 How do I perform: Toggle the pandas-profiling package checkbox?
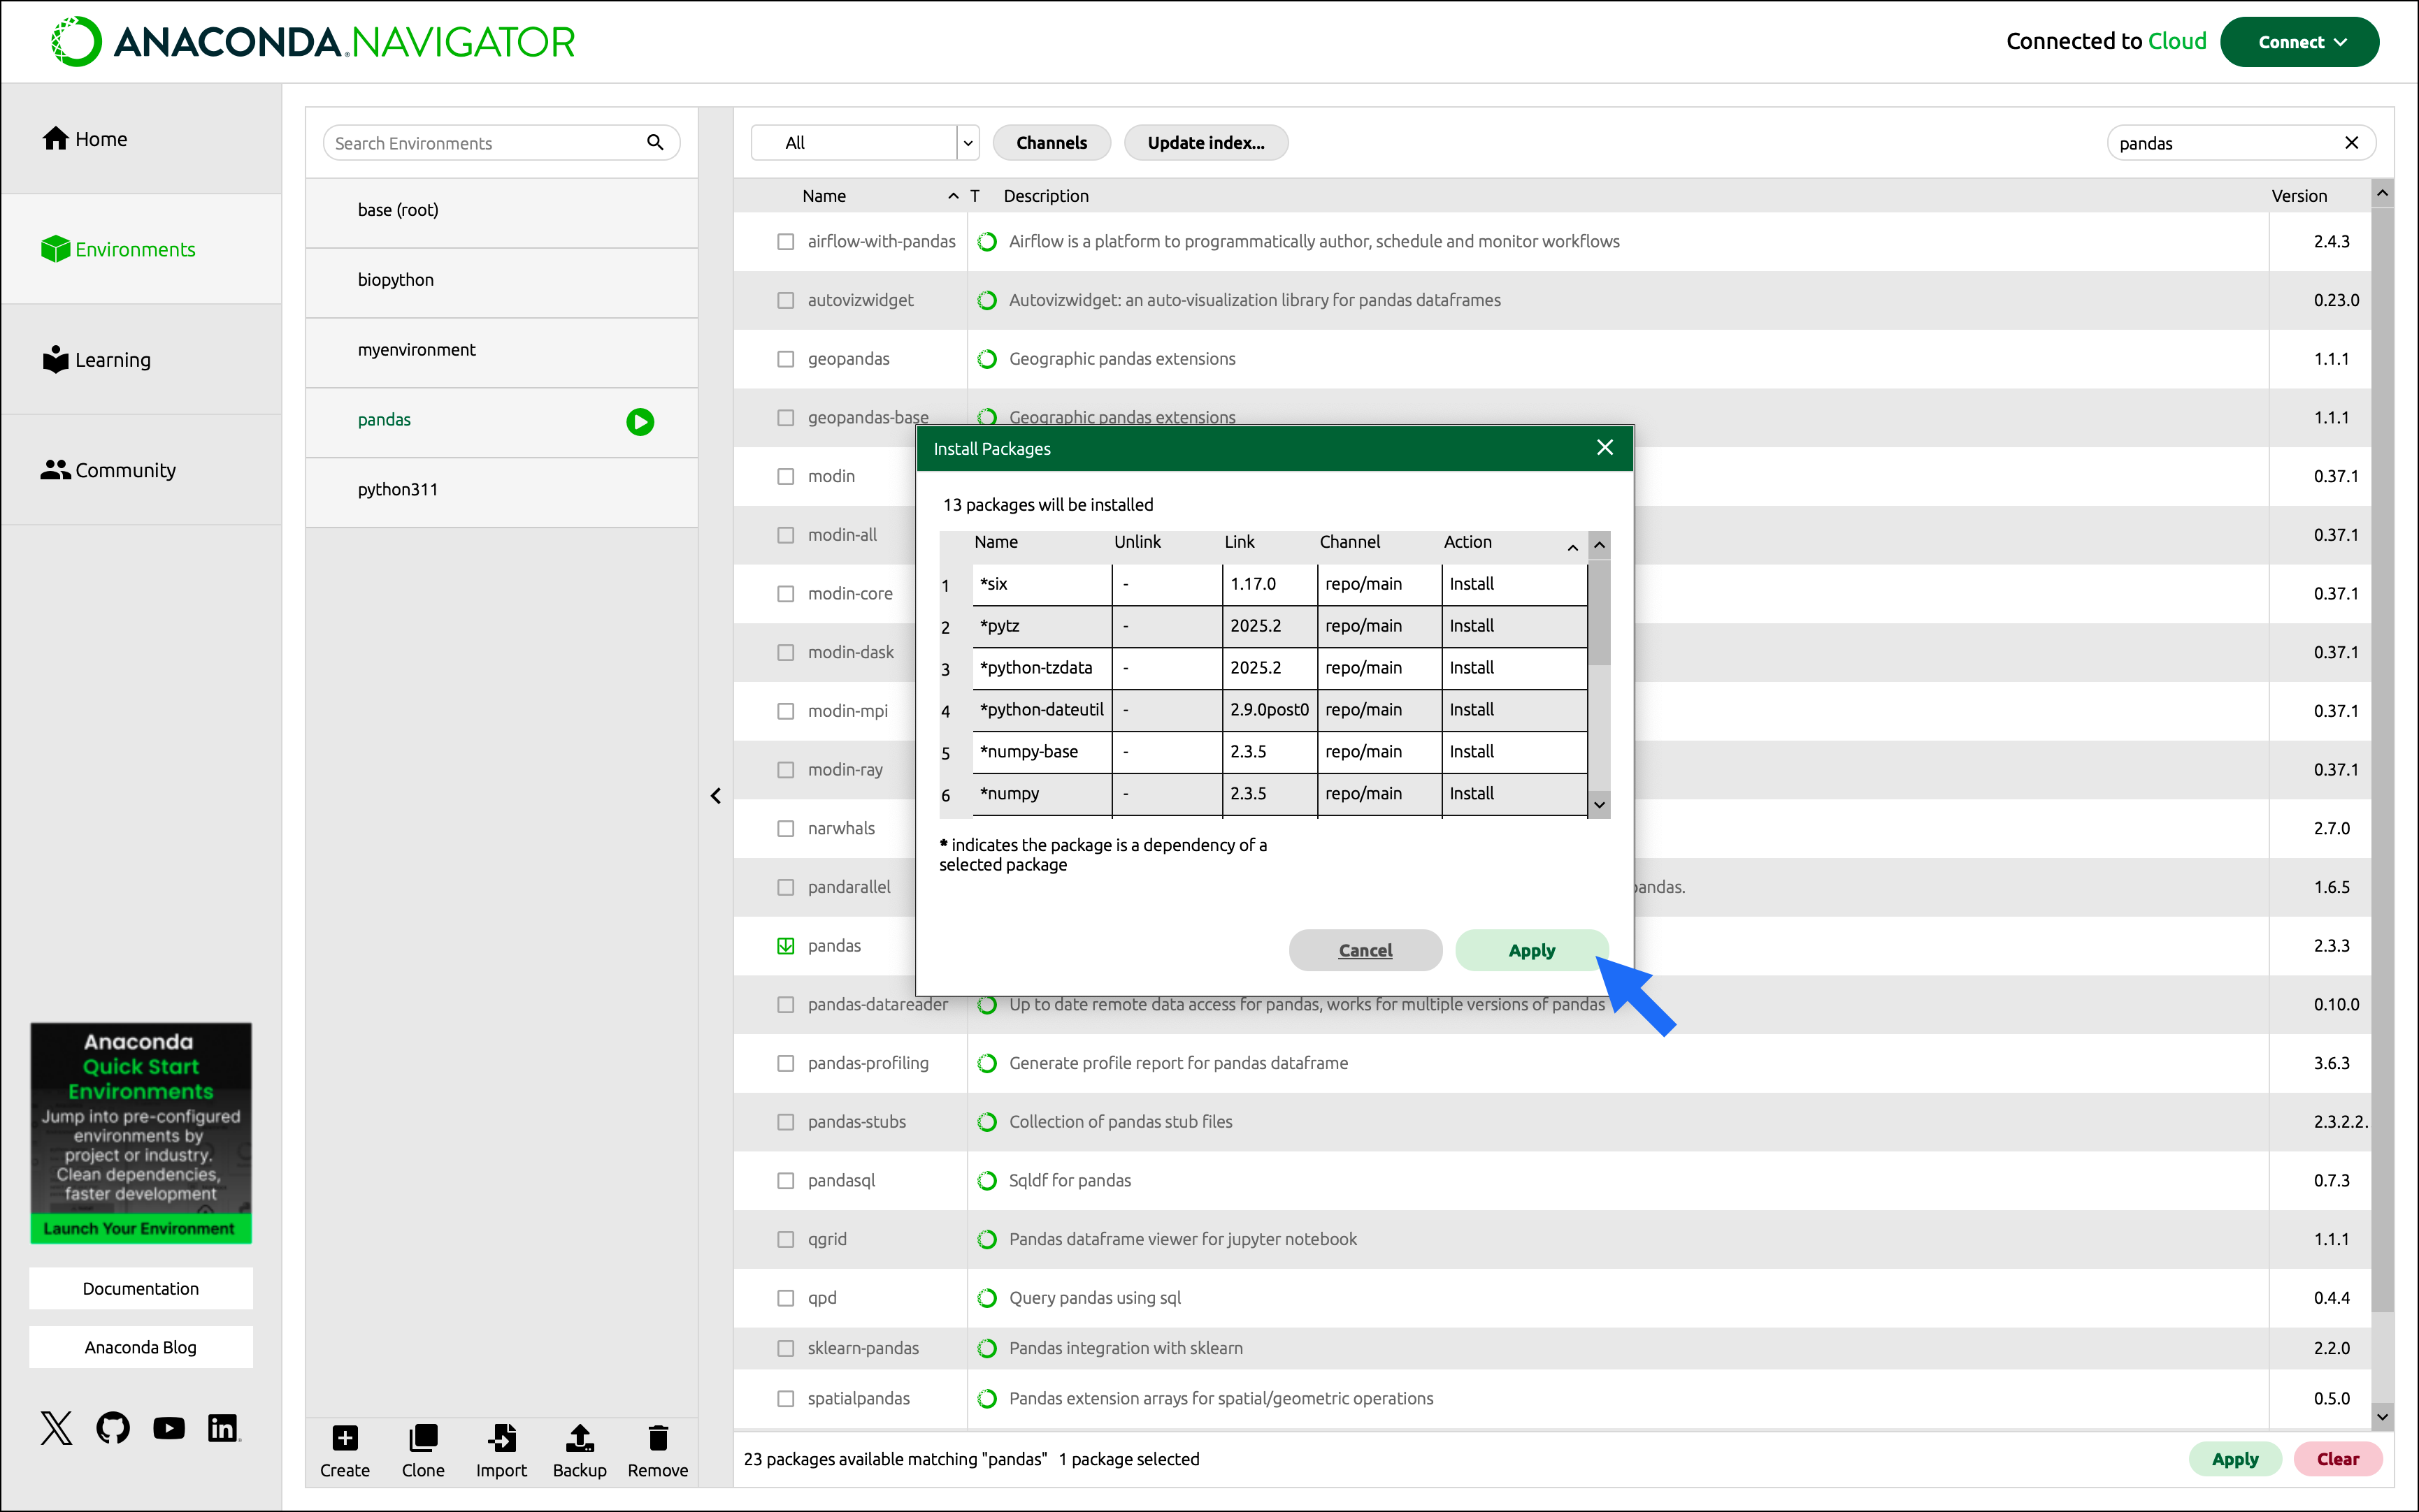click(x=785, y=1063)
